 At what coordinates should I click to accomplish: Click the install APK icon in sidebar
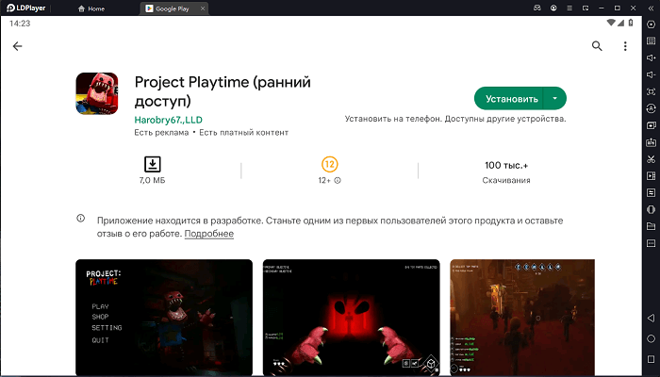(x=652, y=142)
